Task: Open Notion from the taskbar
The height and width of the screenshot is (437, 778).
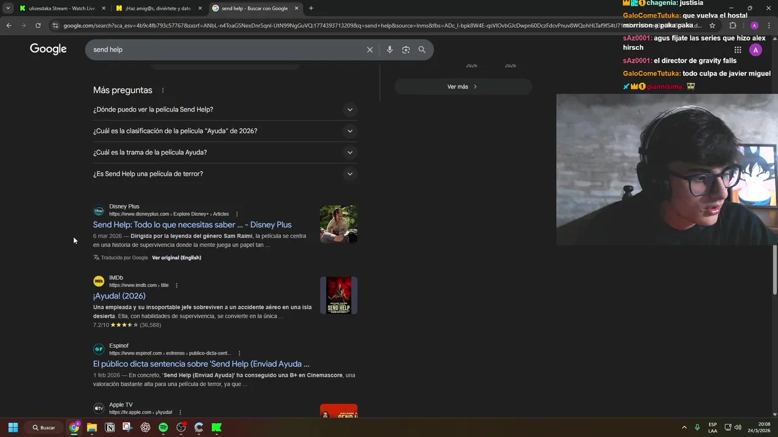Action: (110, 428)
